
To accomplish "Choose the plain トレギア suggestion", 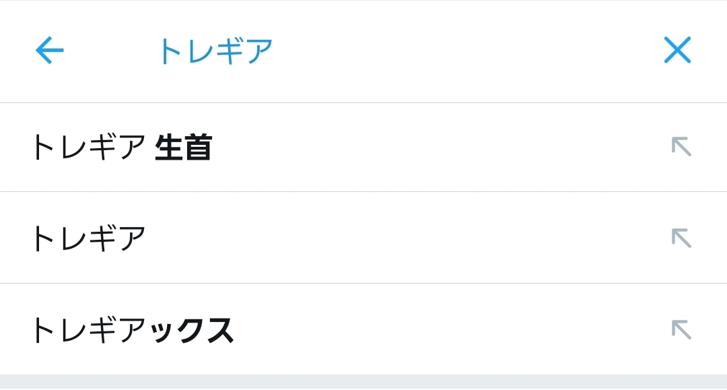I will [x=88, y=238].
